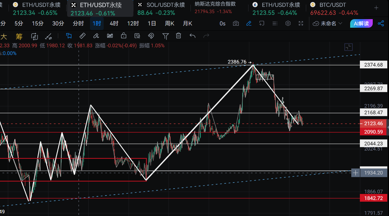This screenshot has height=216, width=389.
Task: Collapse the chart pane corner expander
Action: click(x=348, y=47)
